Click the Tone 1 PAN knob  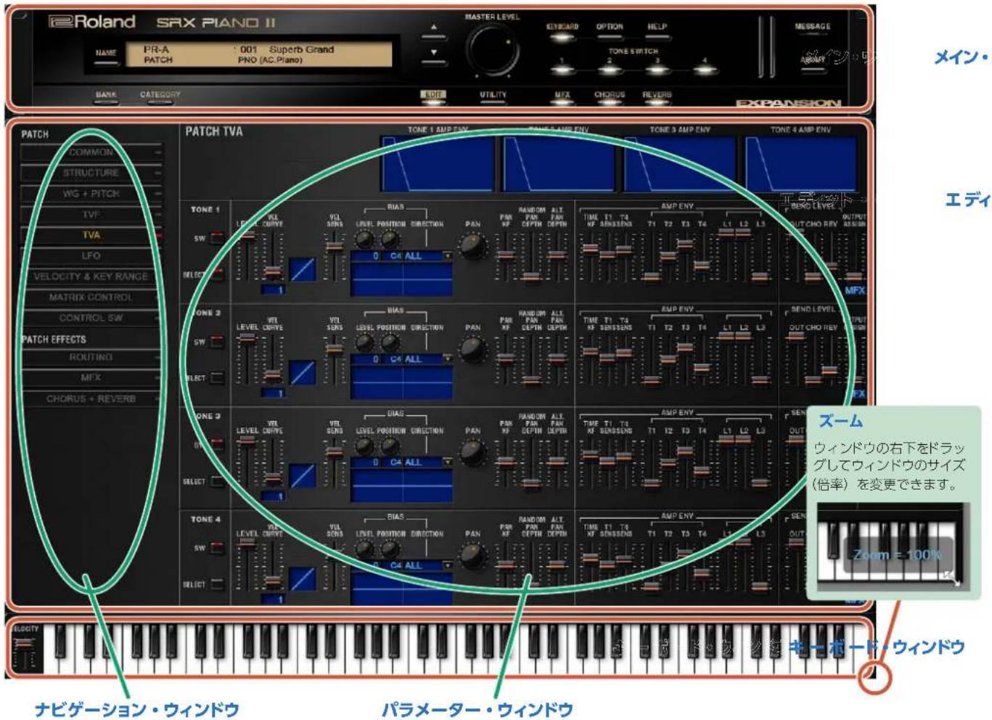click(473, 247)
